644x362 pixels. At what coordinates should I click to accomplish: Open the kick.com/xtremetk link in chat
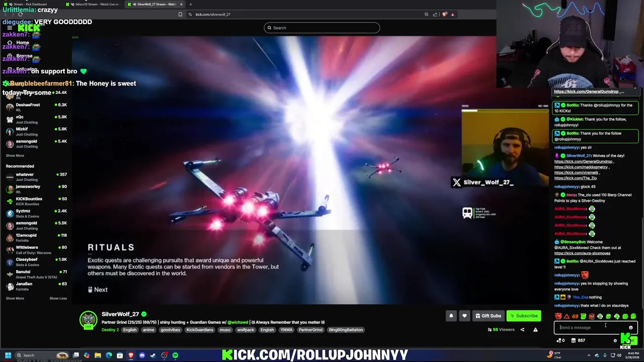point(576,172)
